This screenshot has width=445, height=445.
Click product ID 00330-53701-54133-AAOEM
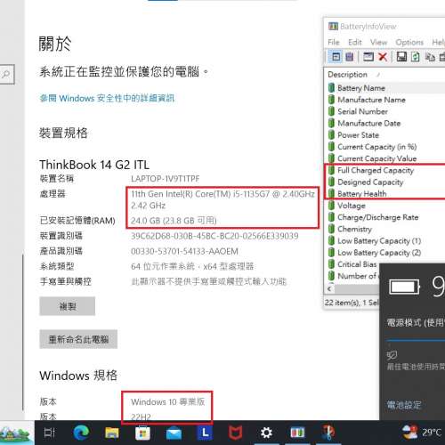pos(184,251)
